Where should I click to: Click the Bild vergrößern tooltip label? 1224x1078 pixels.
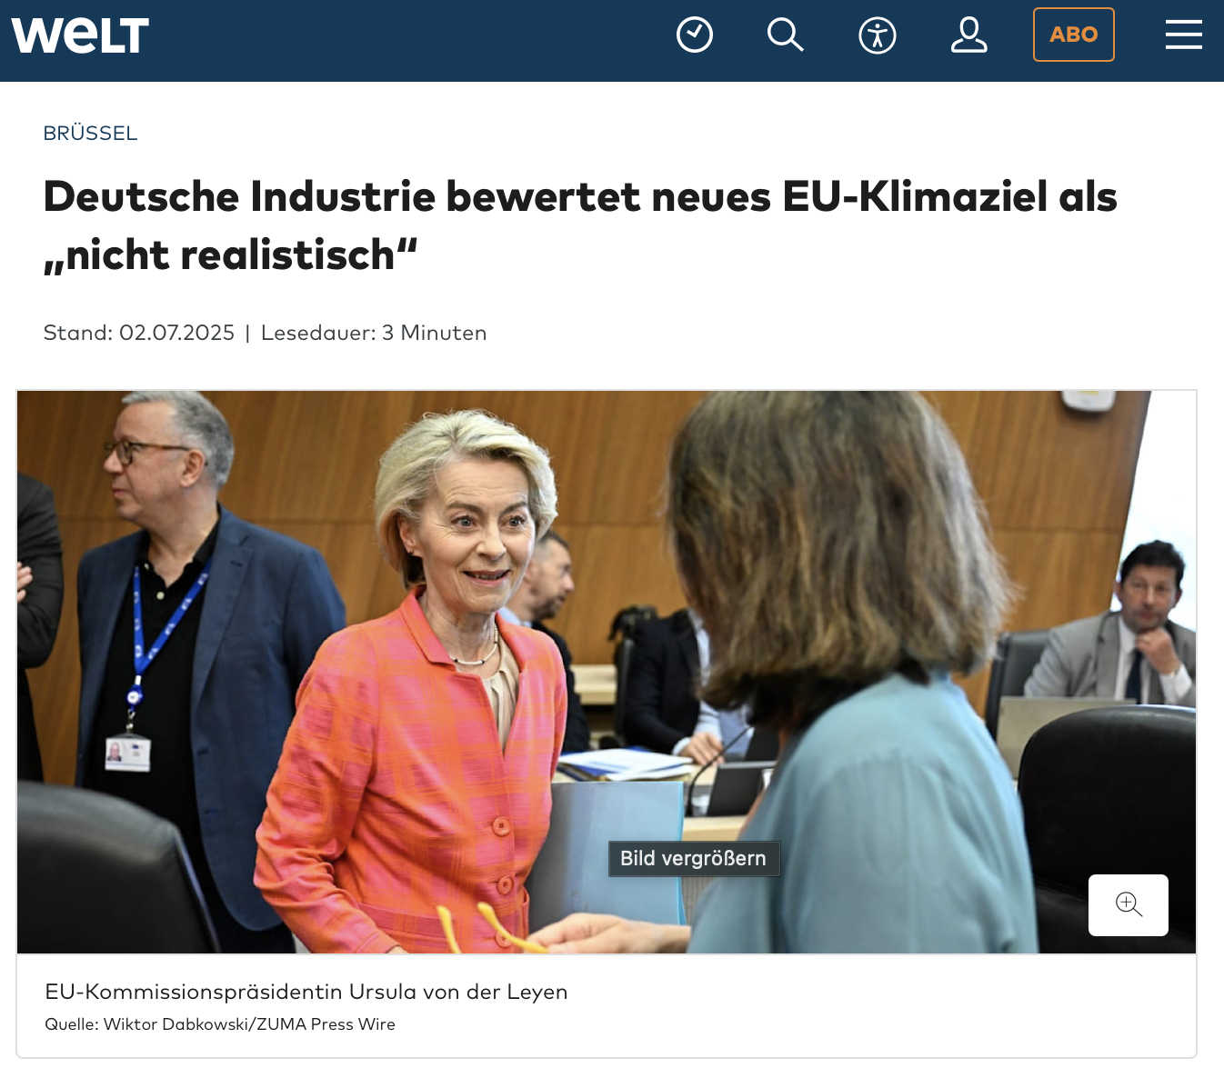(693, 859)
